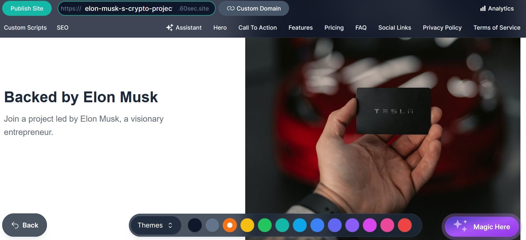Open the Pricing section
This screenshot has height=240, width=526.
pyautogui.click(x=334, y=27)
